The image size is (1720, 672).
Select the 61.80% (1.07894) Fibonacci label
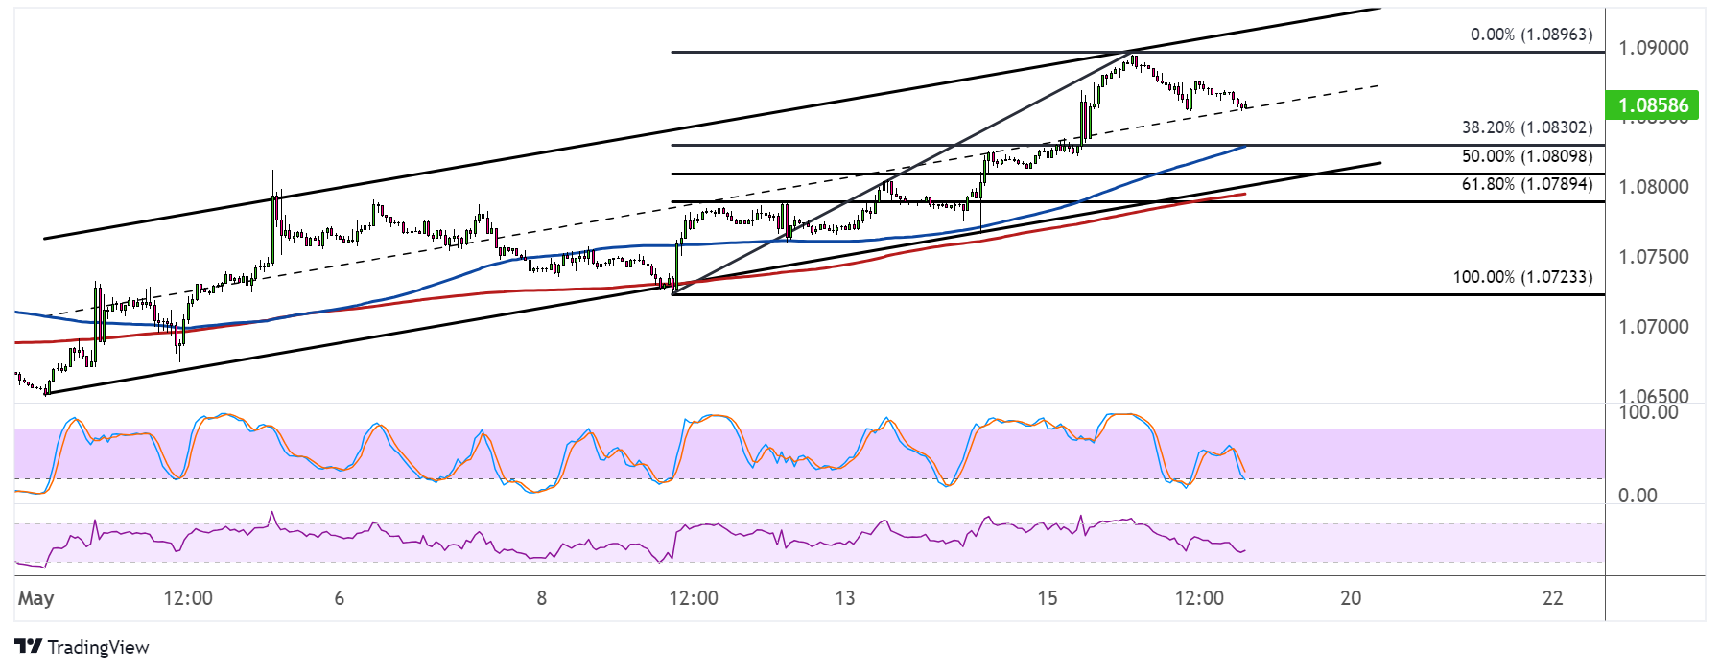1527,184
